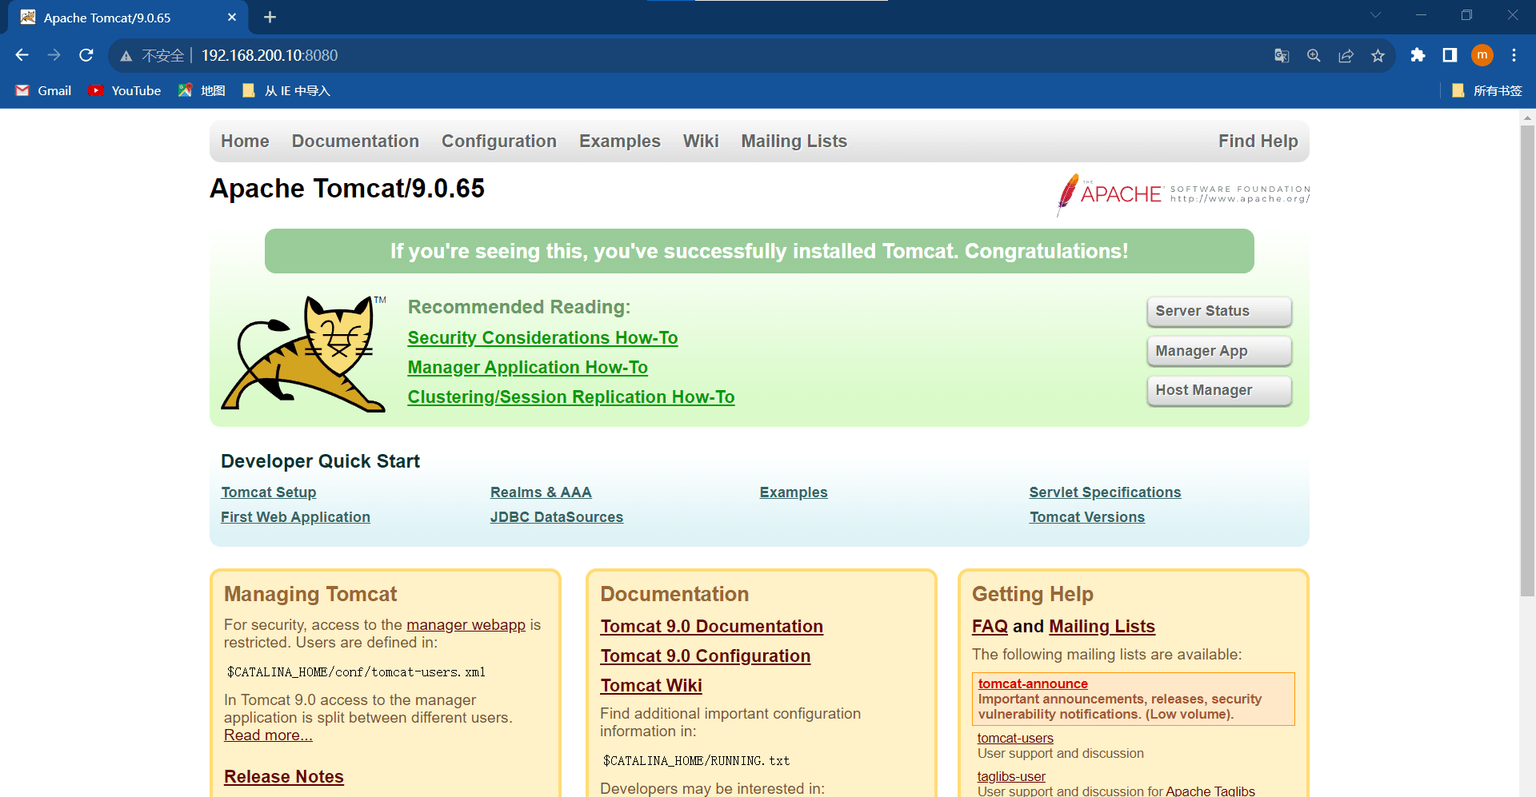Open the orange profile avatar 'm'
The height and width of the screenshot is (797, 1536).
point(1482,55)
